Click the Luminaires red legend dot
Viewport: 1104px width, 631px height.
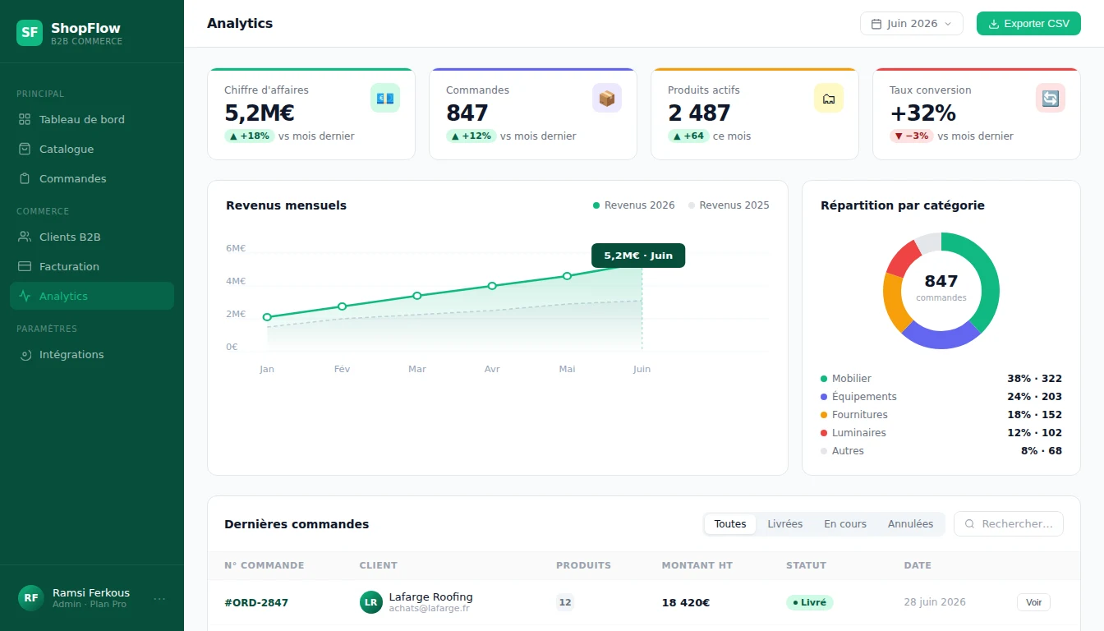coord(824,433)
